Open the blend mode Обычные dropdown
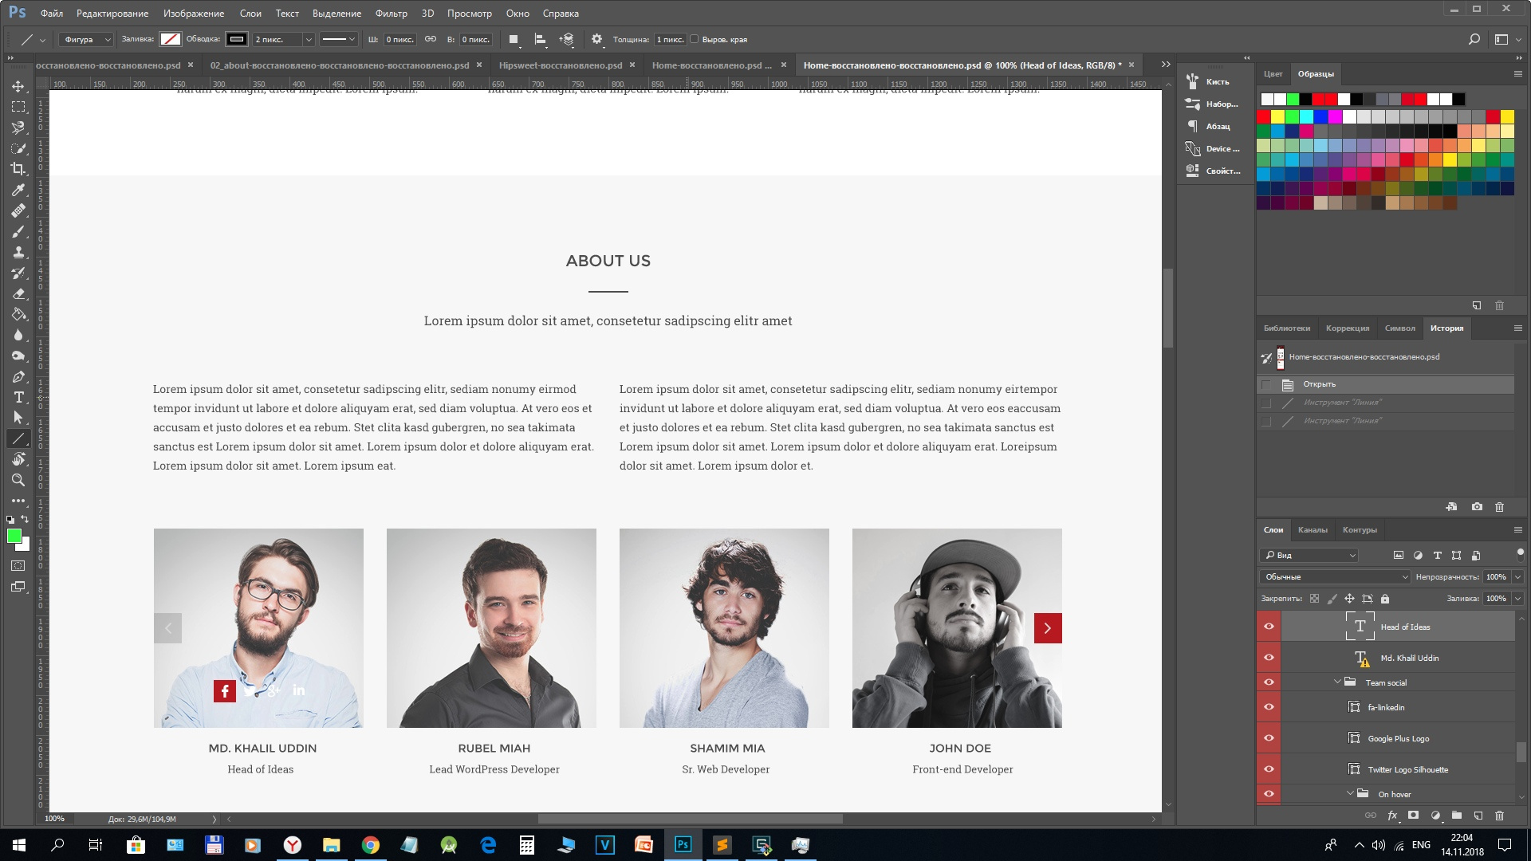Screen dimensions: 1531x861 1335,576
